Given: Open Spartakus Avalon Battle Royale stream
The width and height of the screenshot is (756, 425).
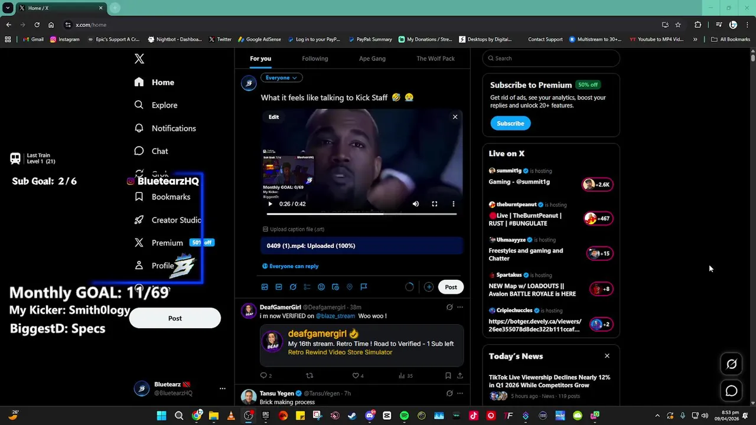Looking at the screenshot, I should pyautogui.click(x=551, y=285).
